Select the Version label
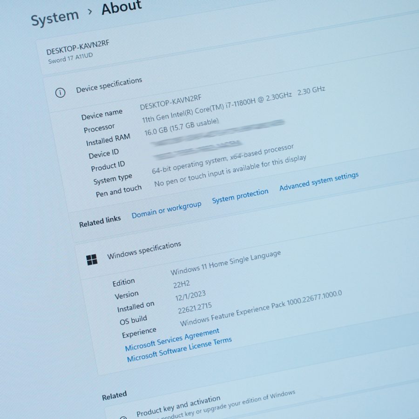Image resolution: width=419 pixels, height=419 pixels. tap(127, 295)
